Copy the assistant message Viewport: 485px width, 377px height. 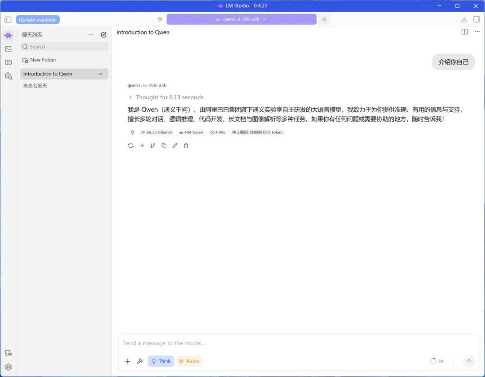click(x=164, y=145)
